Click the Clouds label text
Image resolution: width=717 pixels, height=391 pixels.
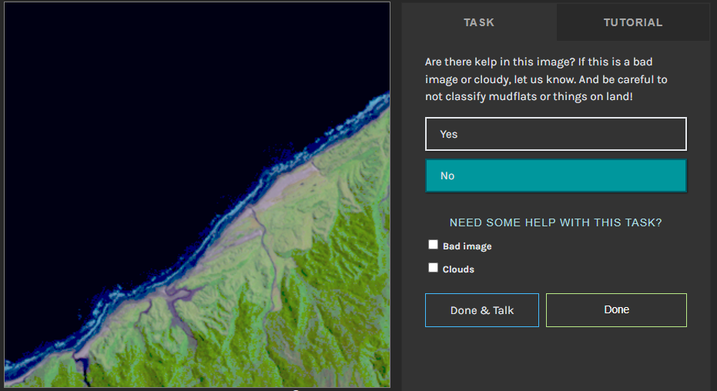tap(458, 269)
